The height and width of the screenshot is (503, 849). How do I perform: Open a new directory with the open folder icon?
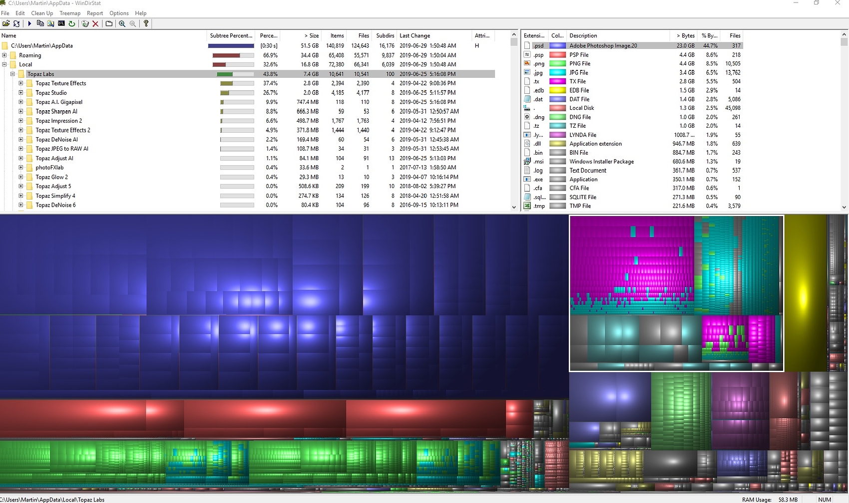click(6, 23)
